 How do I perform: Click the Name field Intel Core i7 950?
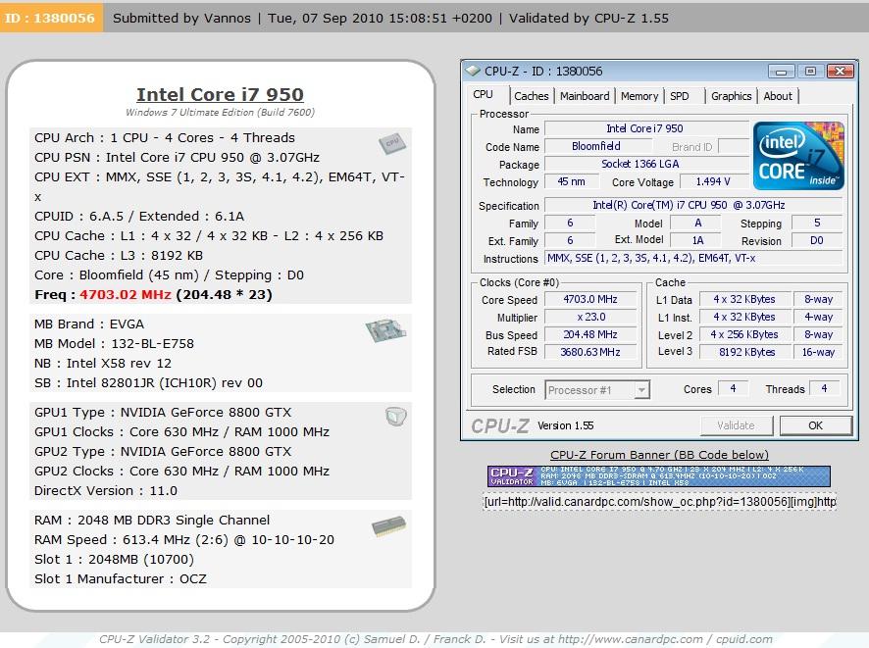[645, 128]
